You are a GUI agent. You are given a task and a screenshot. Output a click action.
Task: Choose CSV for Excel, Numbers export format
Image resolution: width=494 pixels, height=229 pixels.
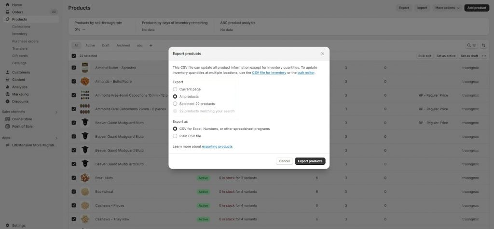[x=175, y=129]
